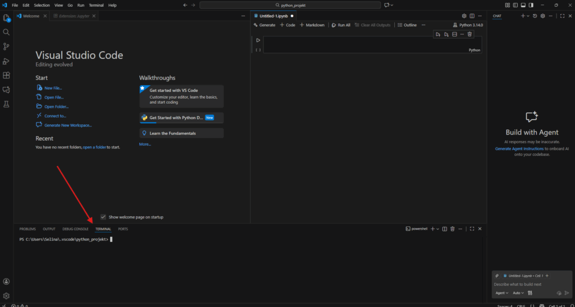Screen dimensions: 575x307
Task: Click the attach context paperclip in chat
Action: pyautogui.click(x=496, y=276)
